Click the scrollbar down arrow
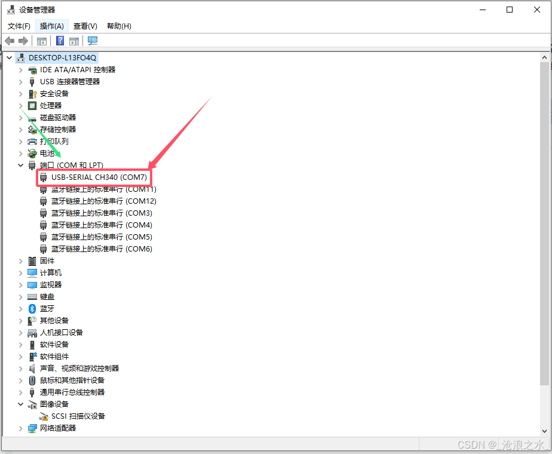 point(544,431)
